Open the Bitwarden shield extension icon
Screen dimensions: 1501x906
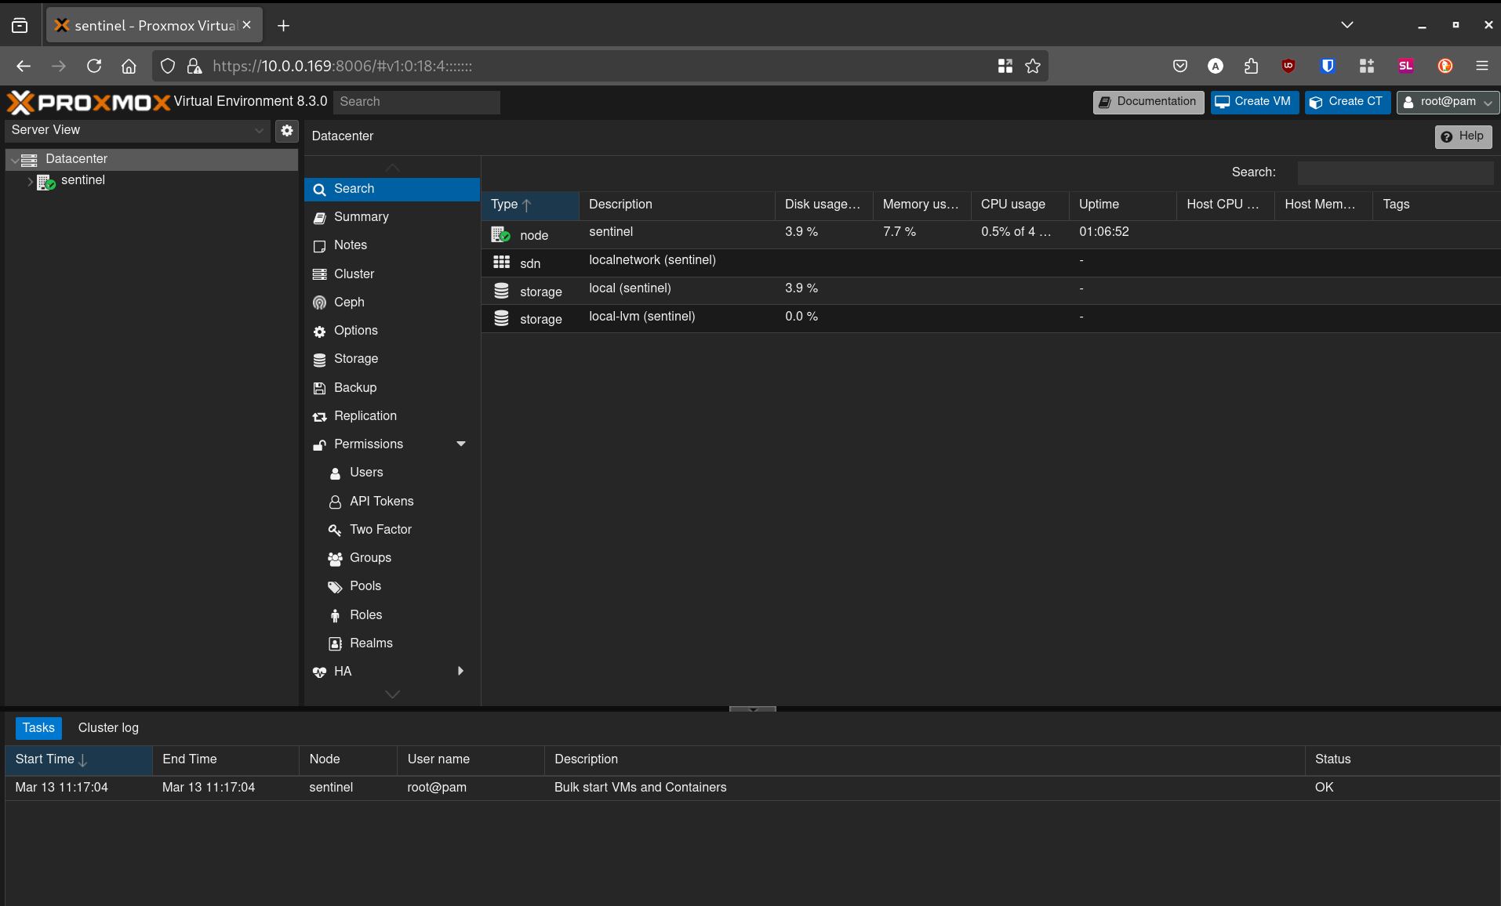click(x=1328, y=66)
